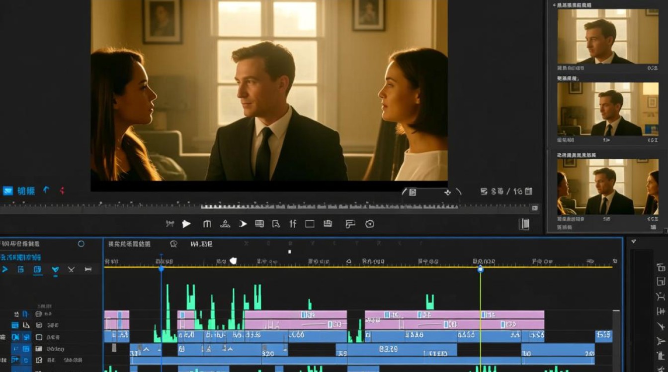
Task: Click the round clock-like icon in transport controls
Action: click(369, 224)
